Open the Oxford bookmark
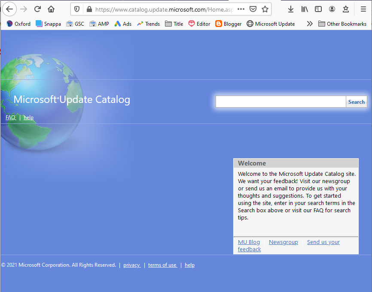The height and width of the screenshot is (292, 372). (x=18, y=24)
